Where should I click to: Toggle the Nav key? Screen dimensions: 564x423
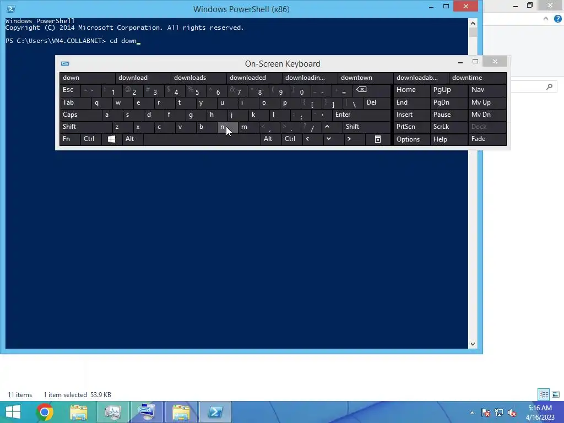click(487, 90)
